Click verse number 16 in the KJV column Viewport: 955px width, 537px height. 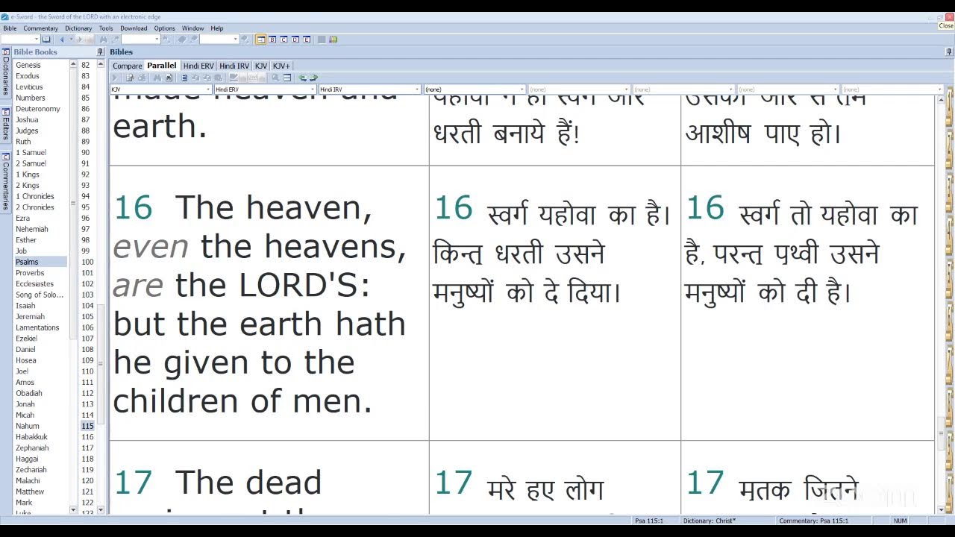tap(134, 208)
